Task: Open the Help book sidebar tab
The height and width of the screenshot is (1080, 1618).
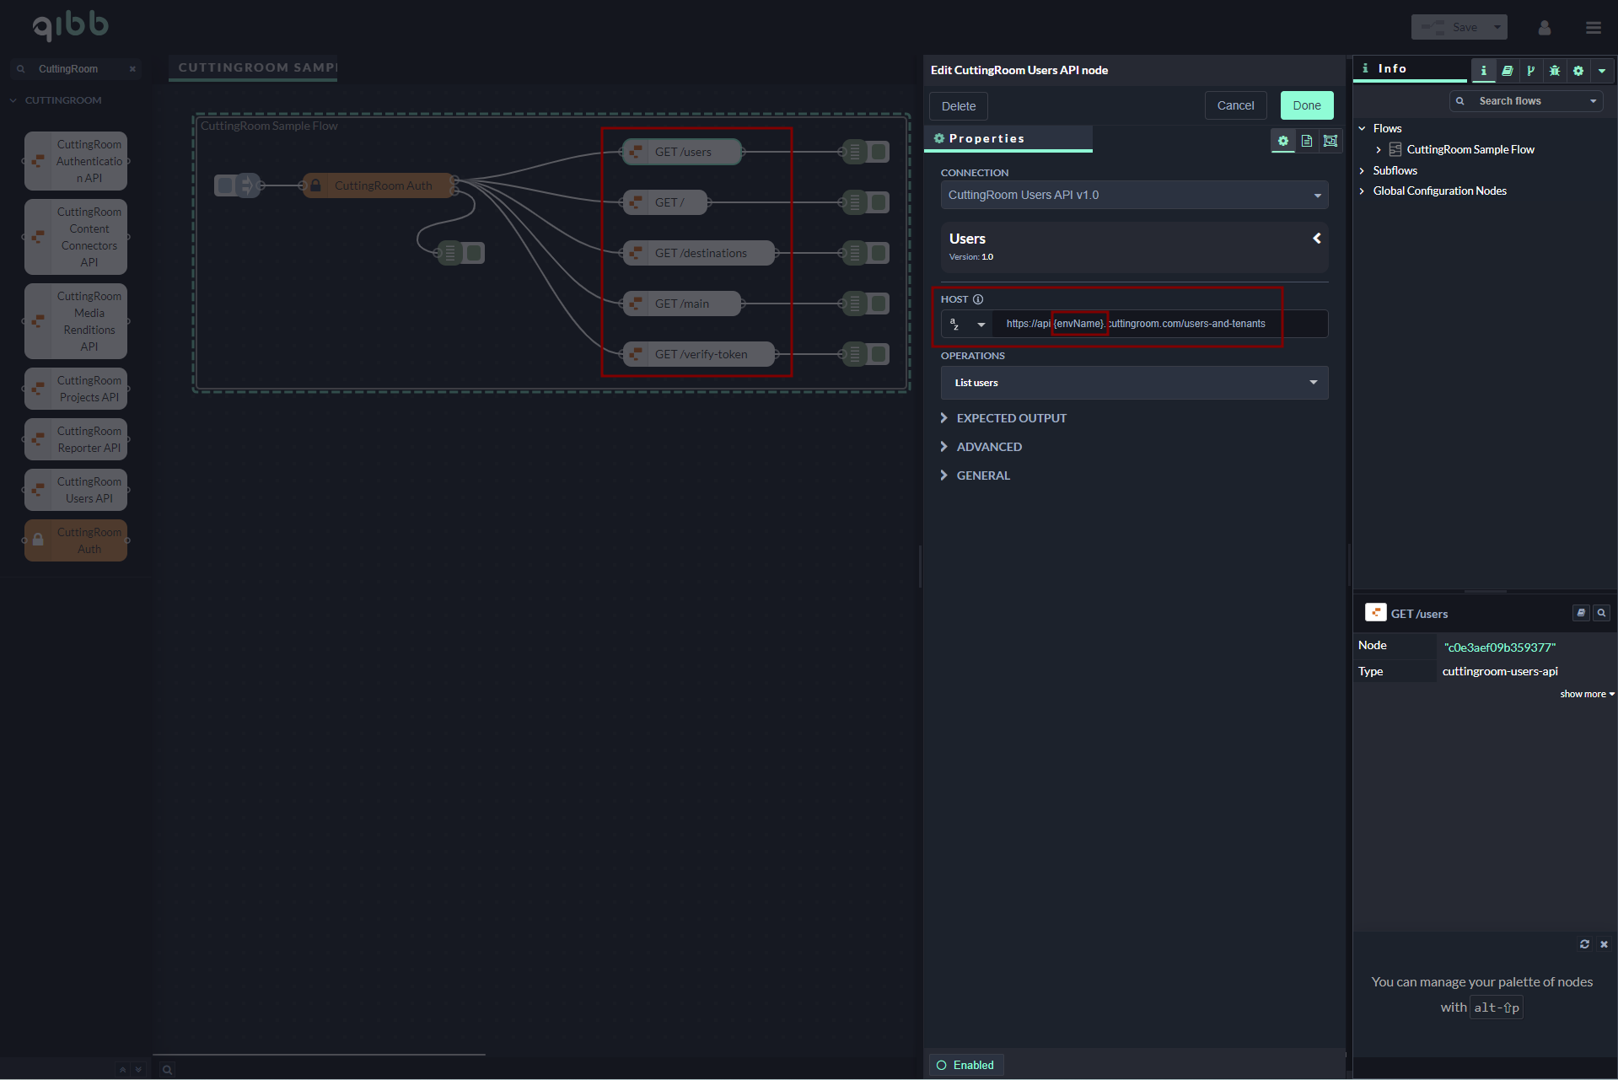Action: [1507, 71]
